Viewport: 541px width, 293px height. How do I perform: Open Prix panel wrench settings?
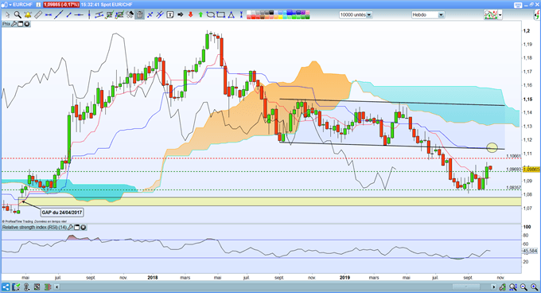coord(14,24)
